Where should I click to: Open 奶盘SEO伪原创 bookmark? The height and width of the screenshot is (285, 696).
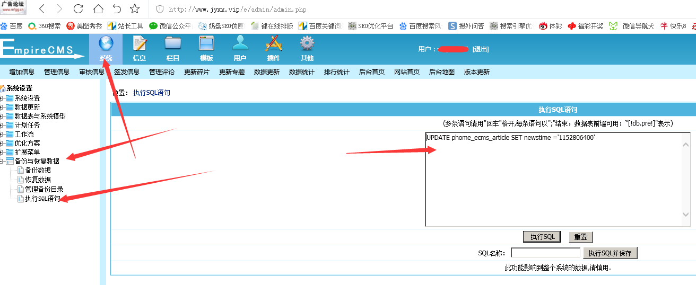(x=221, y=26)
